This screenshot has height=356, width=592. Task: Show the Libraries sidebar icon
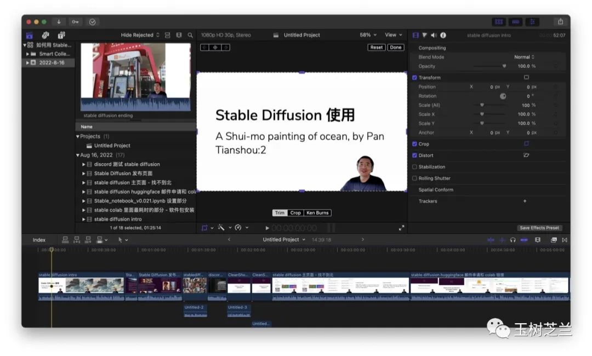[x=30, y=35]
